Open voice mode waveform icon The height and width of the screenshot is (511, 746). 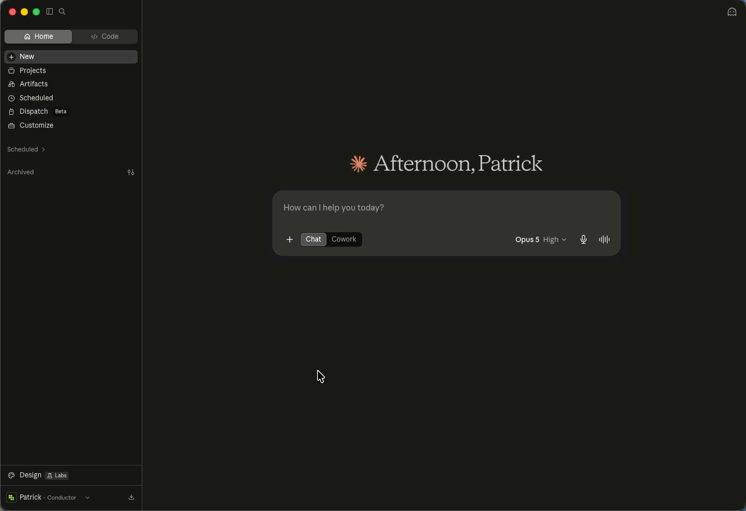pos(604,239)
